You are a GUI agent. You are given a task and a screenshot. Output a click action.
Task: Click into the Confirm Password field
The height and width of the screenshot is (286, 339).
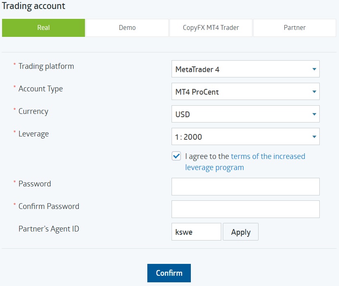[245, 209]
